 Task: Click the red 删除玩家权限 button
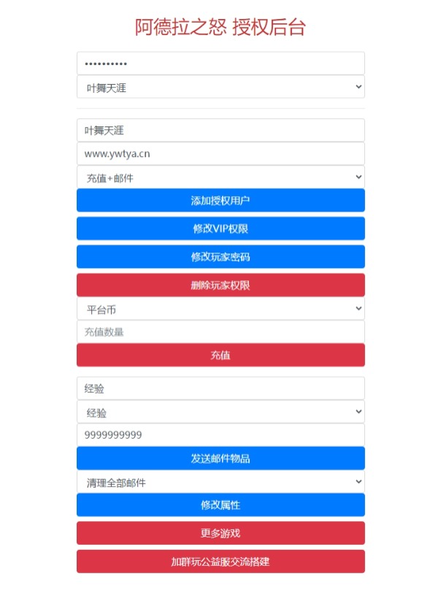(220, 285)
